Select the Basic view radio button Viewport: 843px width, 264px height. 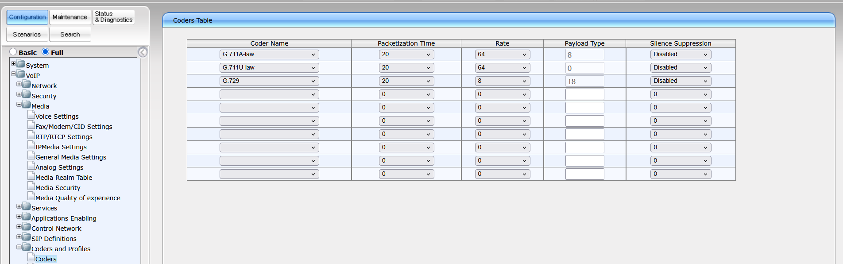coord(13,52)
